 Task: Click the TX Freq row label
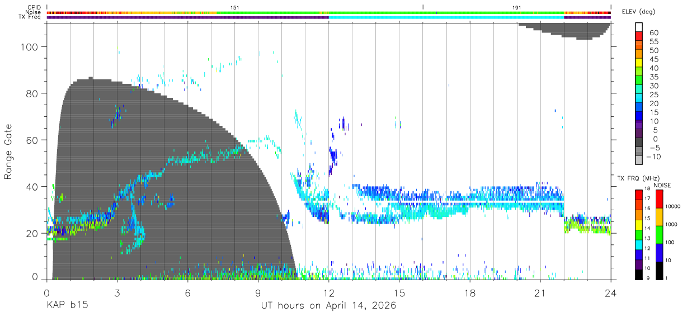tap(30, 17)
